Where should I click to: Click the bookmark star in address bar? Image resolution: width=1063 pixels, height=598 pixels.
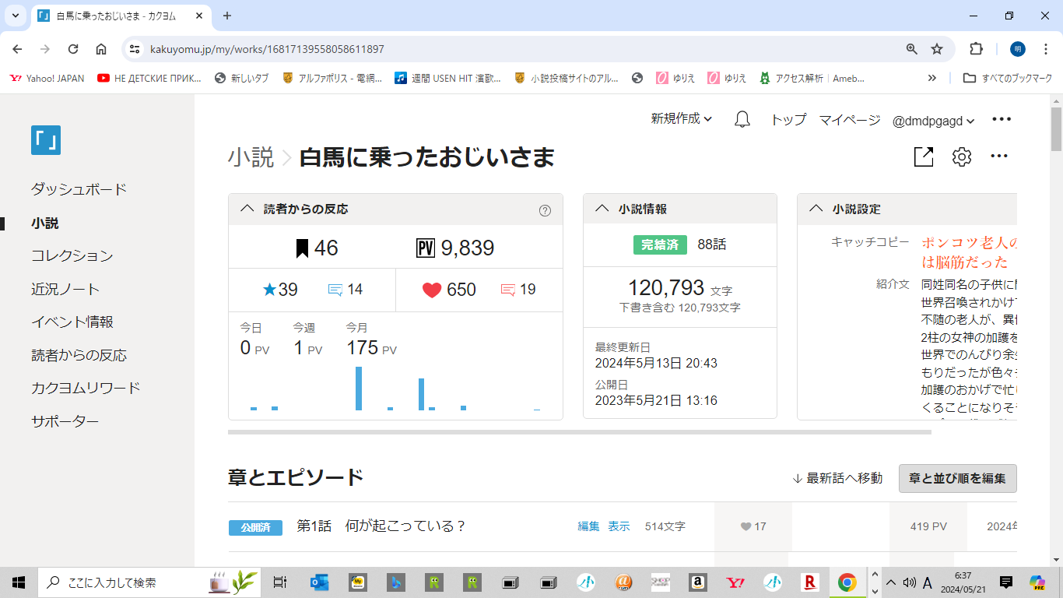click(x=937, y=49)
